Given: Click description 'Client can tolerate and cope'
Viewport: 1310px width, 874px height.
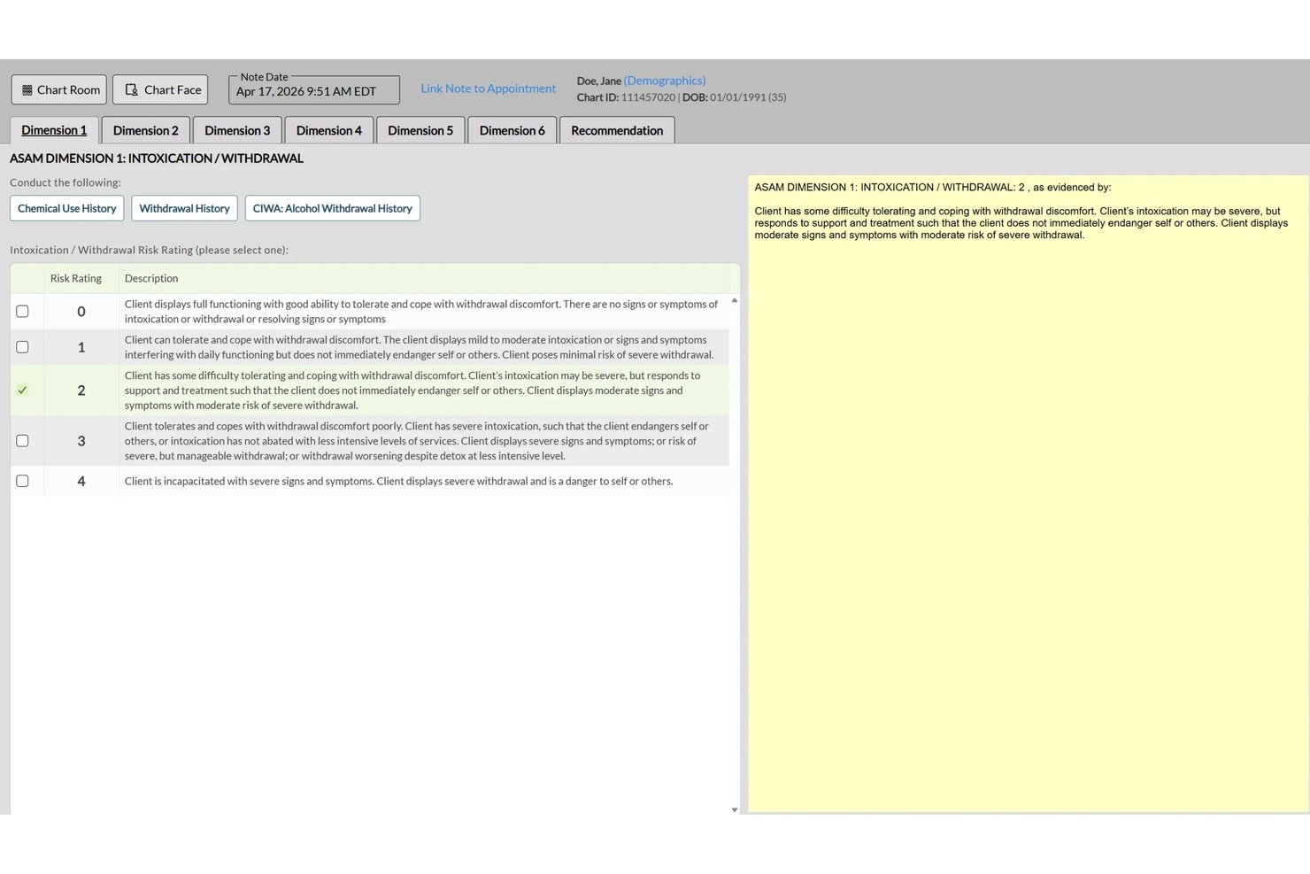Looking at the screenshot, I should [x=419, y=347].
